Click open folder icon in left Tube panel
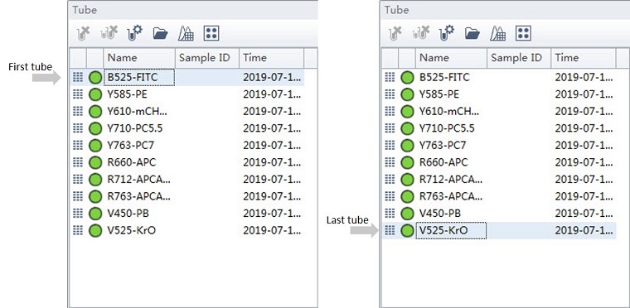The height and width of the screenshot is (308, 630). tap(160, 34)
